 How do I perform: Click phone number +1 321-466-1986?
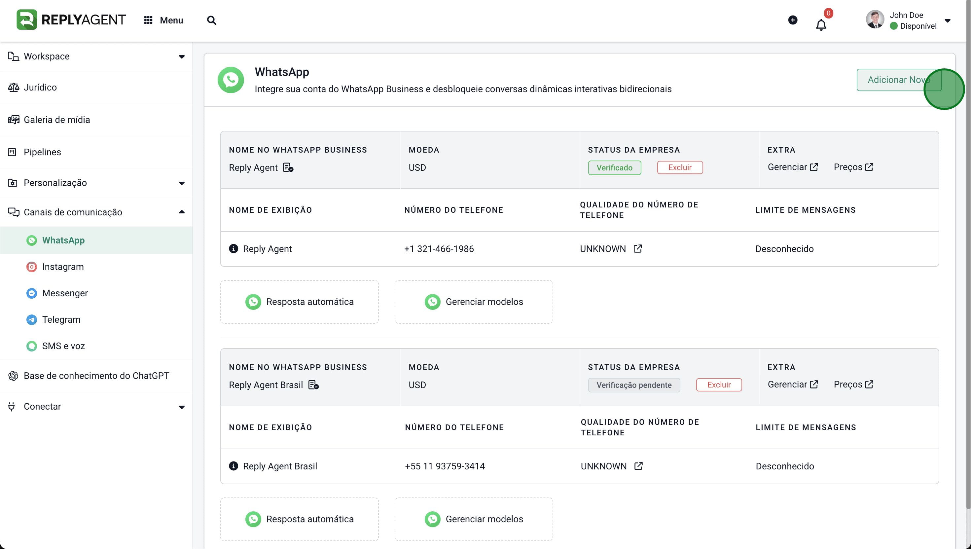click(x=439, y=249)
